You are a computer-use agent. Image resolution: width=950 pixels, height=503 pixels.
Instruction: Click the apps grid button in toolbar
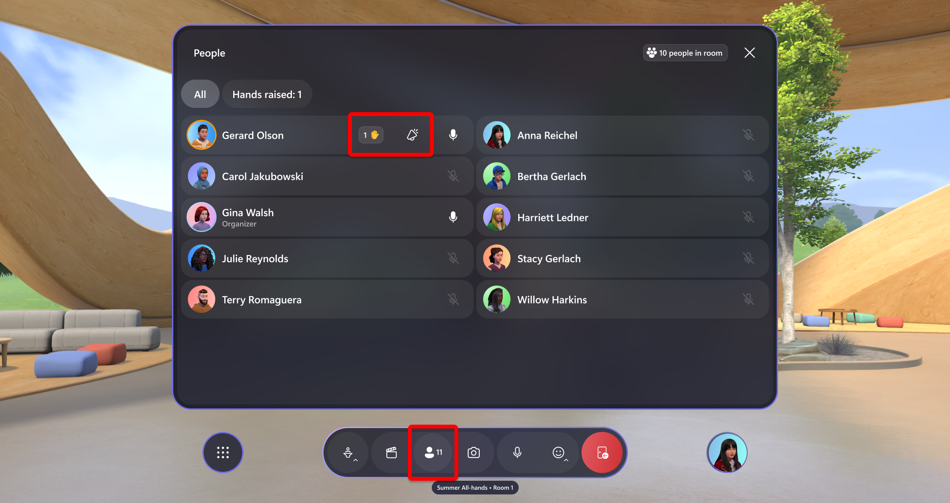[x=224, y=452]
